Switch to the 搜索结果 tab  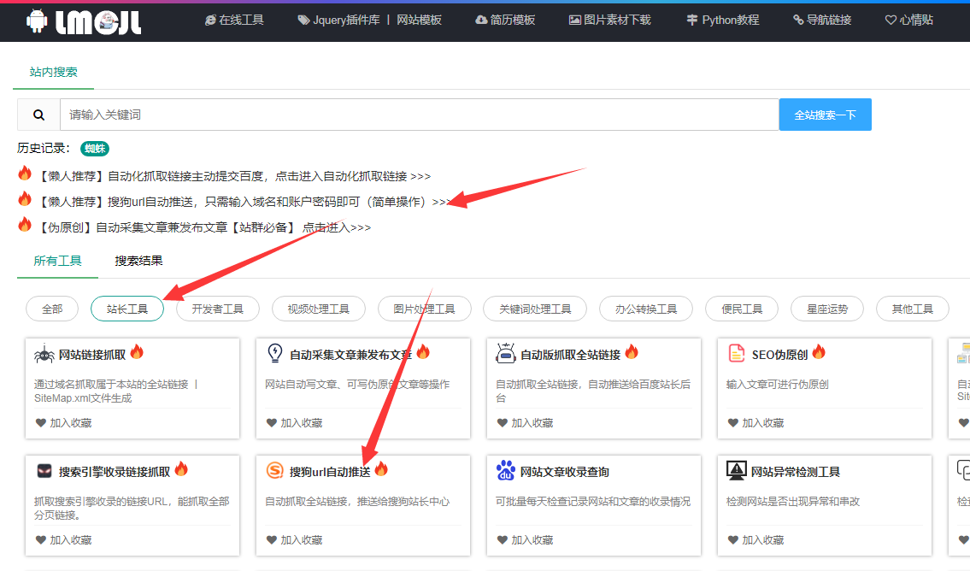[x=138, y=261]
